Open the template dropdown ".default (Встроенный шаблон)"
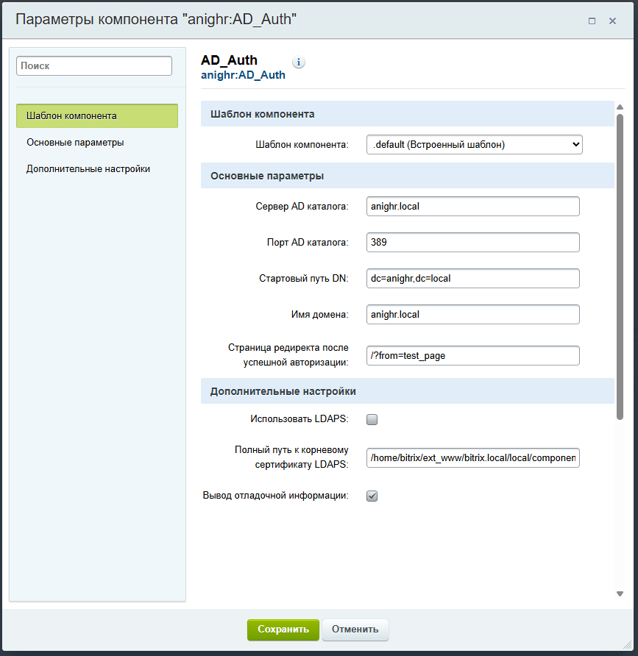 pyautogui.click(x=474, y=144)
